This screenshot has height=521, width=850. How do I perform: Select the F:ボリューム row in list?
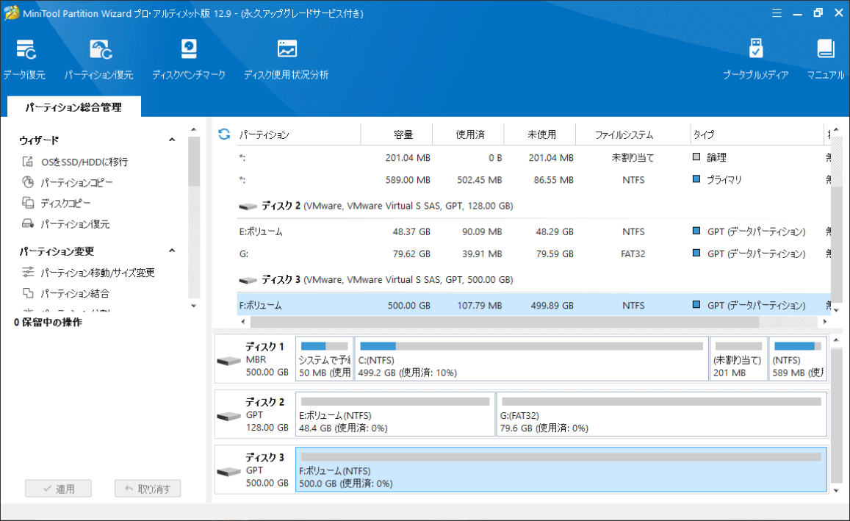point(533,305)
